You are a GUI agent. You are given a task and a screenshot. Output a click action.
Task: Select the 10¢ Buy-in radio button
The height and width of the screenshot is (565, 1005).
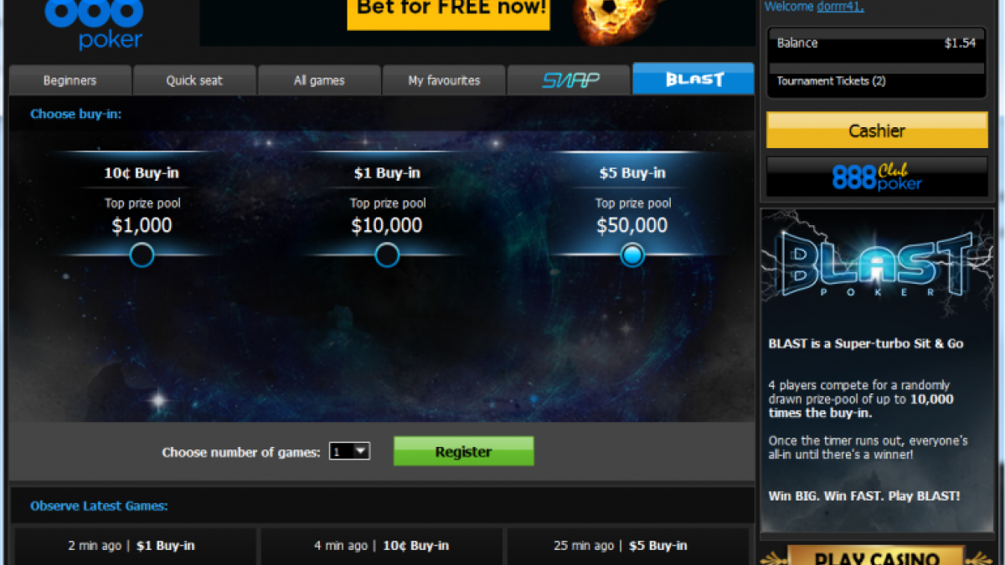[142, 255]
